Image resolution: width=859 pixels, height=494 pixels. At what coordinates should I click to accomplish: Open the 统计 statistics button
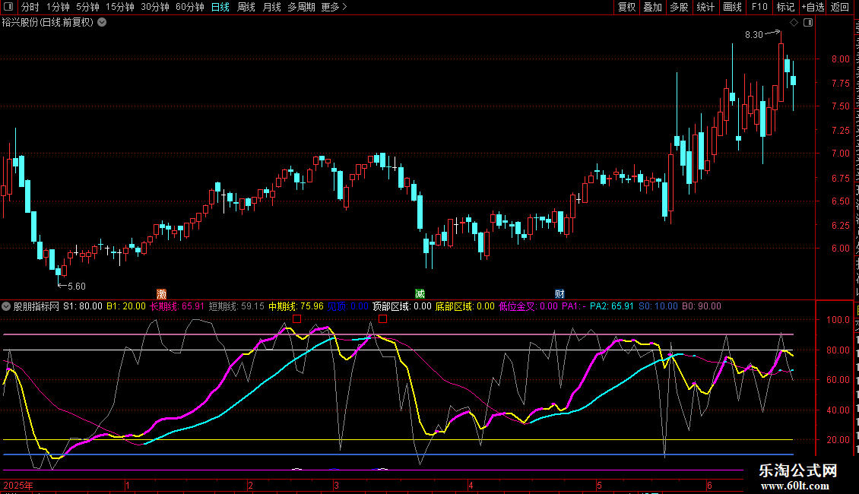click(x=705, y=7)
